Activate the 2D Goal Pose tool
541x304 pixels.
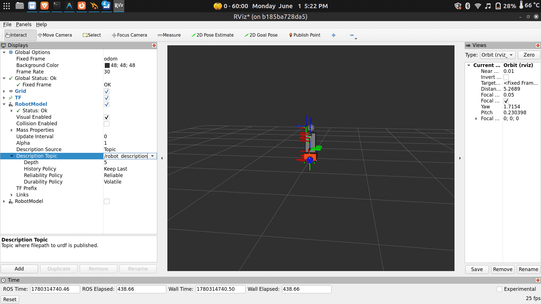coord(261,35)
